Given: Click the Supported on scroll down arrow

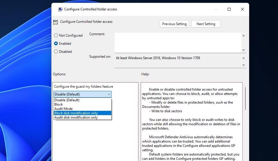Looking at the screenshot, I should [x=244, y=65].
